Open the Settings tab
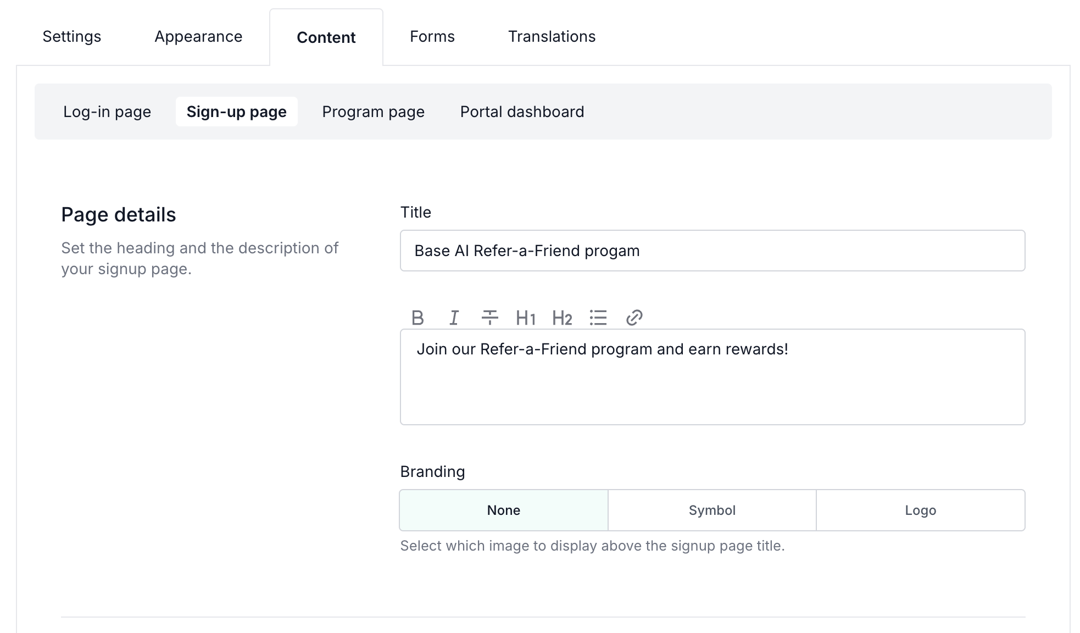The image size is (1080, 633). click(72, 36)
